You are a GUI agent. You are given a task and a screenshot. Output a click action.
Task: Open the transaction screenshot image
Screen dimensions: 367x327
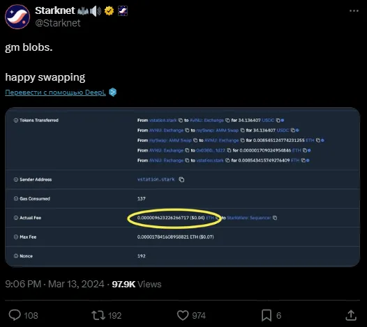pos(182,187)
